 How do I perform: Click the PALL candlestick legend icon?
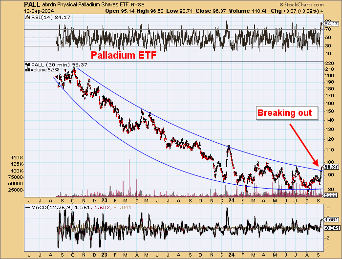tap(28, 64)
